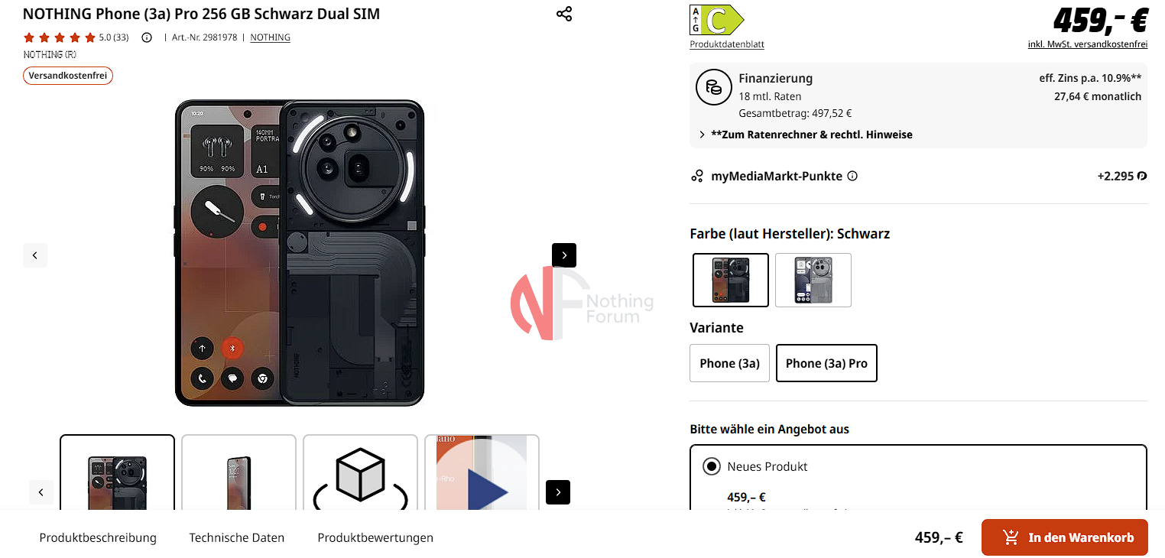1165x558 pixels.
Task: Show next product image with right arrow
Action: point(564,255)
